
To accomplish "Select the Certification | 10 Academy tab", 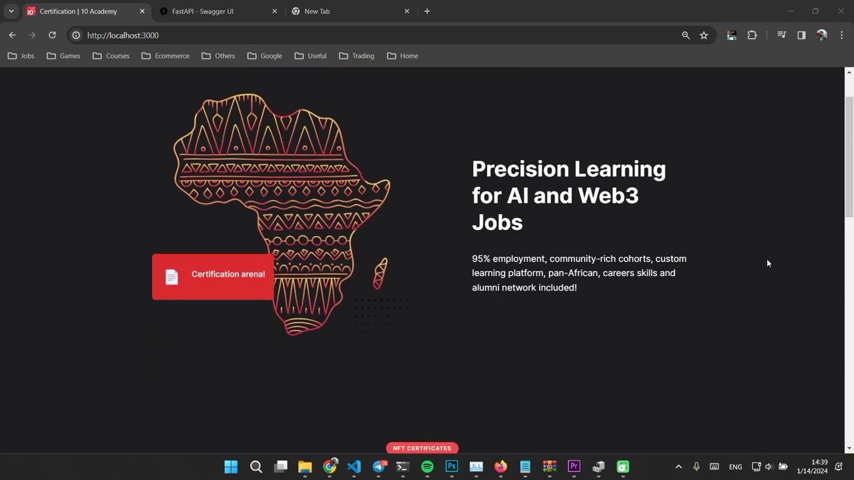I will coord(86,11).
